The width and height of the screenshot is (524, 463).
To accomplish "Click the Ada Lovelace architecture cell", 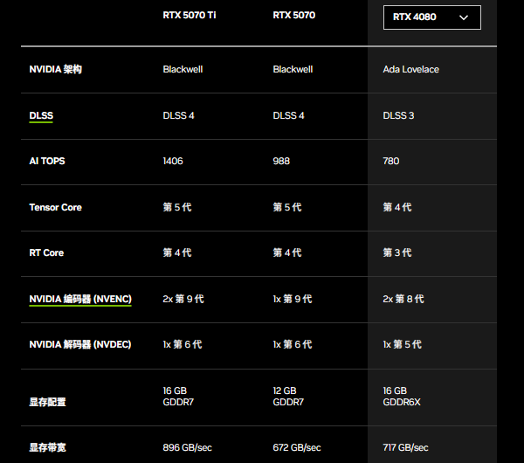I will click(x=410, y=69).
